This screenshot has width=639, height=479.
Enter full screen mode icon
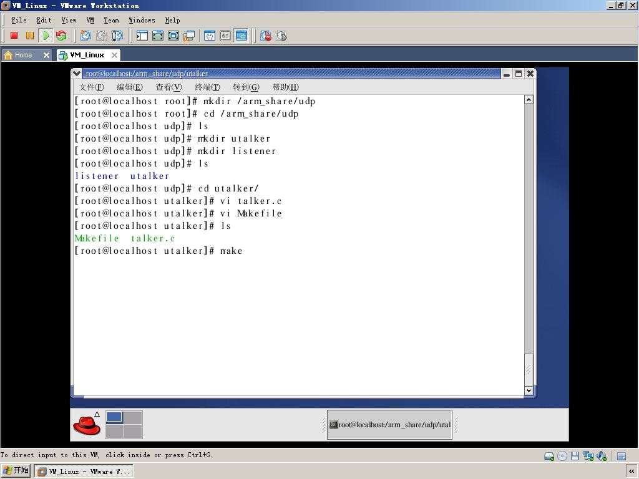[x=173, y=36]
